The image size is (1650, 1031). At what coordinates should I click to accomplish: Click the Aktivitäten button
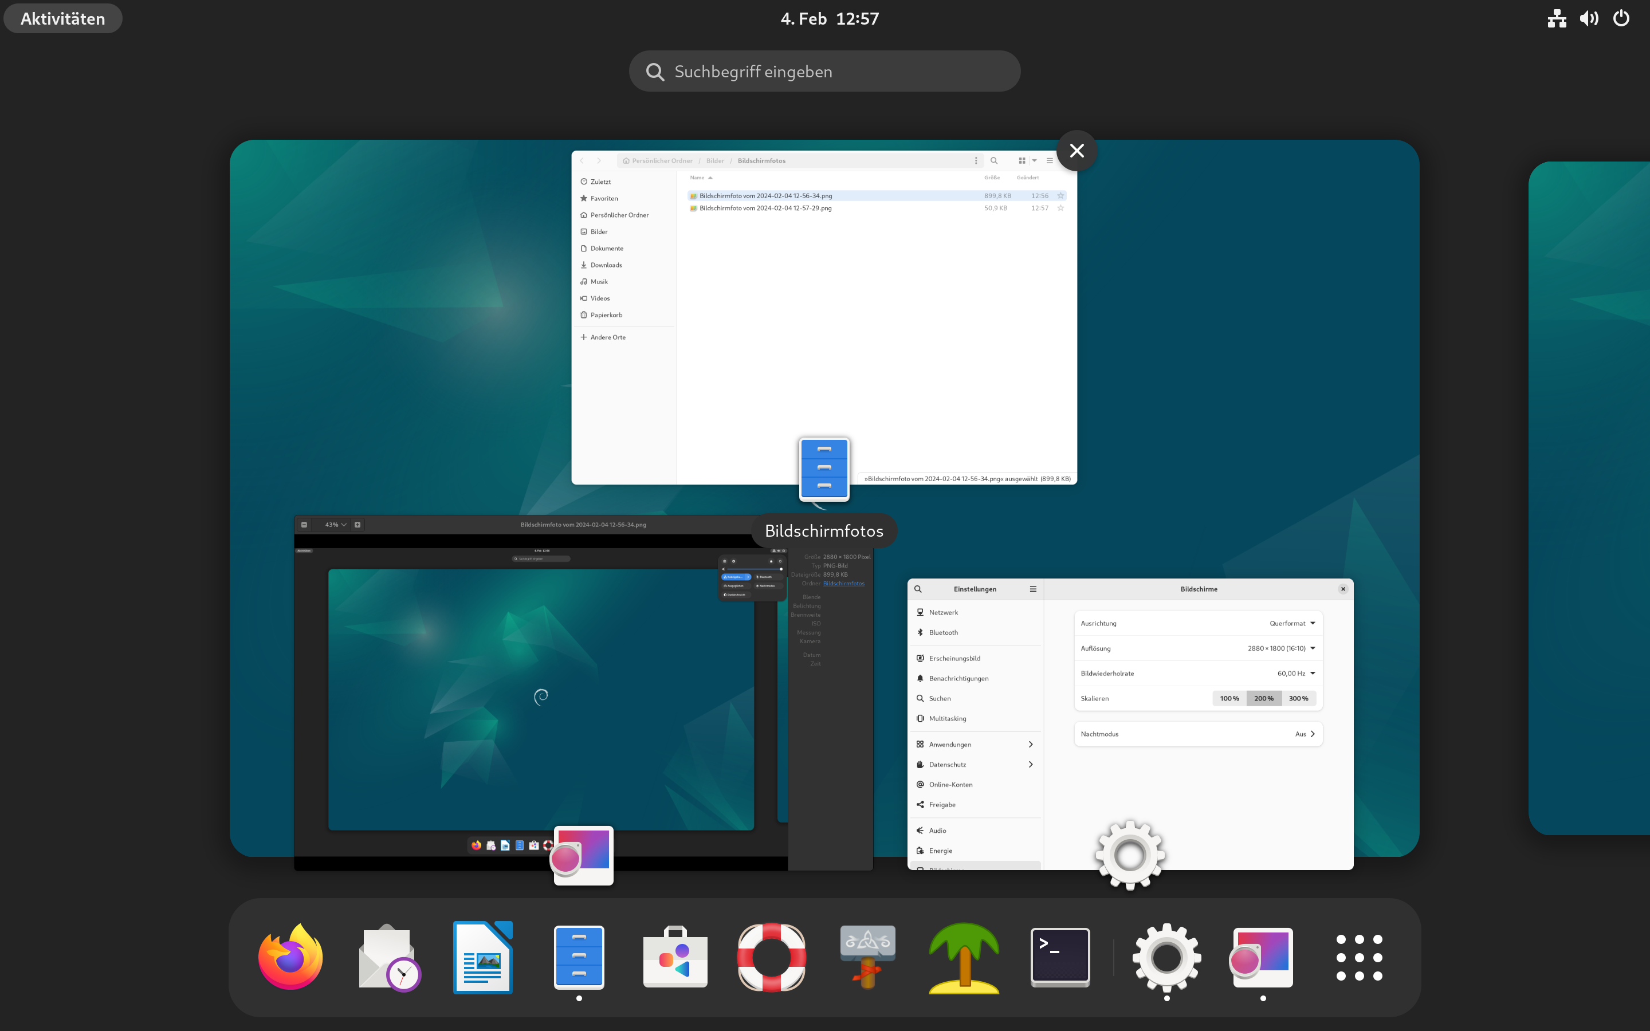tap(62, 18)
